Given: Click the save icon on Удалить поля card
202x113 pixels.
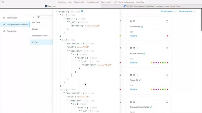Looking at the screenshot, I should [x=134, y=48].
